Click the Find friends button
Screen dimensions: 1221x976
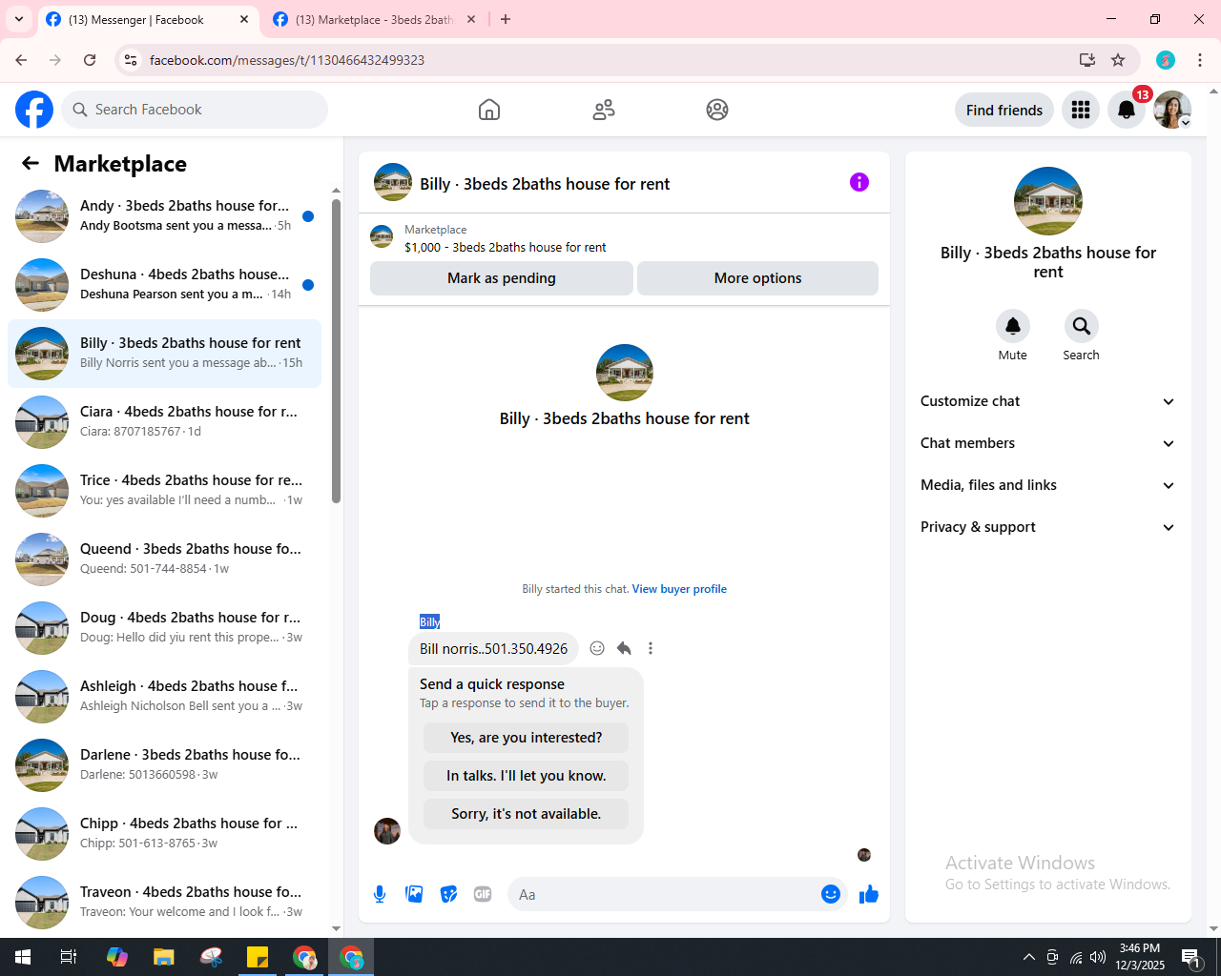(x=1004, y=110)
